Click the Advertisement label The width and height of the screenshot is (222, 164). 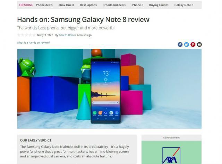coord(171,138)
